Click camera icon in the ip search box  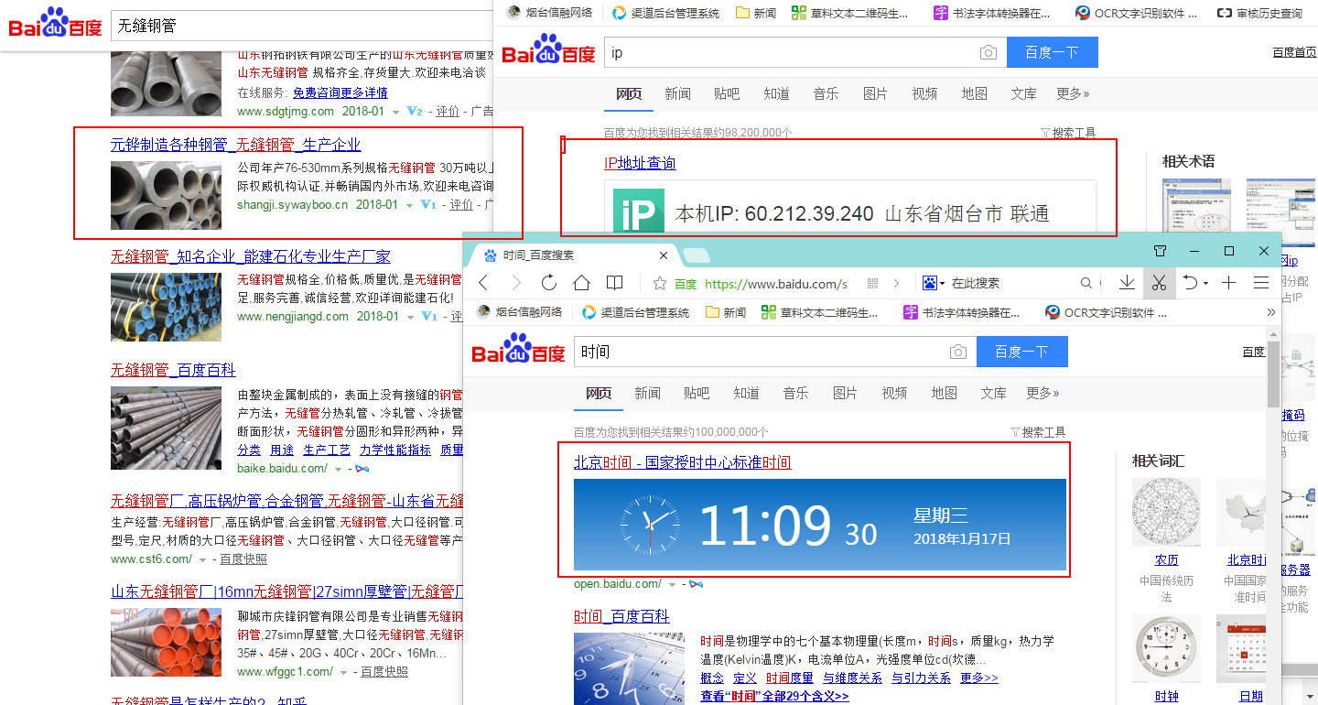(988, 53)
